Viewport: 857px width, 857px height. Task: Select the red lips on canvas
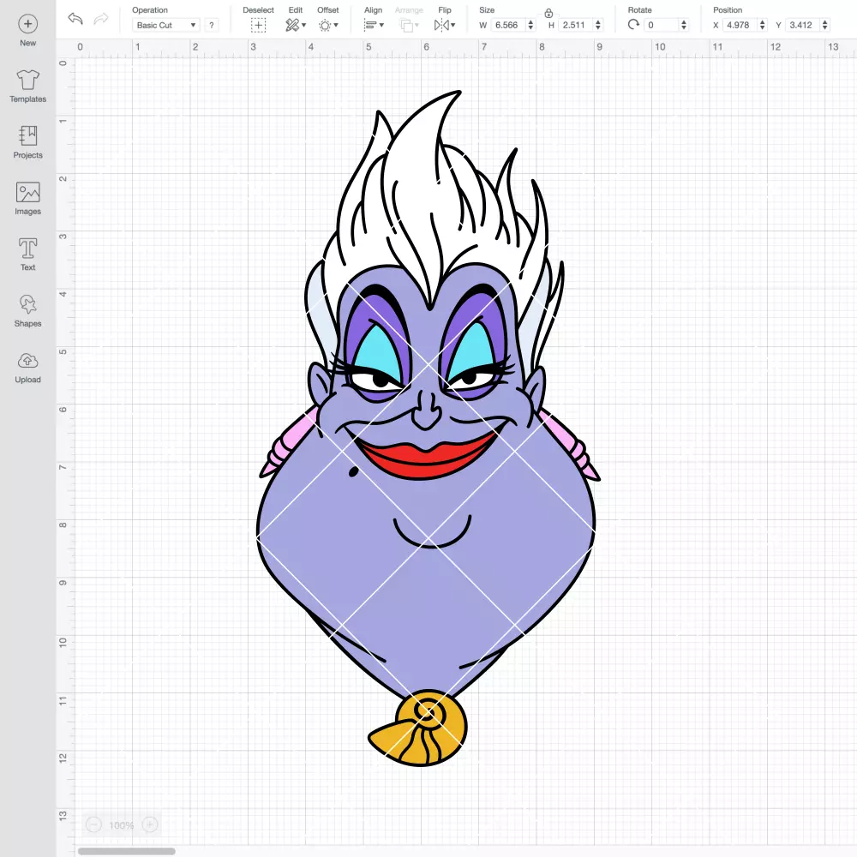coord(428,458)
